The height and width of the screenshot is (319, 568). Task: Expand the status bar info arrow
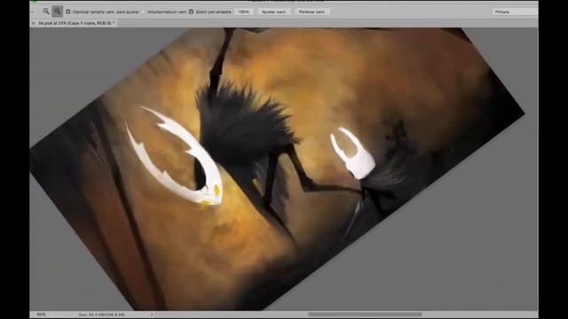152,315
